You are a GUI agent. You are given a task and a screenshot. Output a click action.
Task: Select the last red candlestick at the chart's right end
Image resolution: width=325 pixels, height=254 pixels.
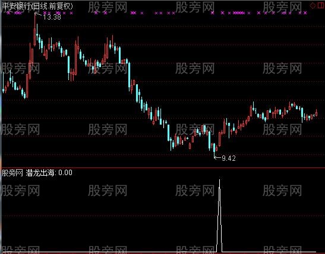[316, 113]
